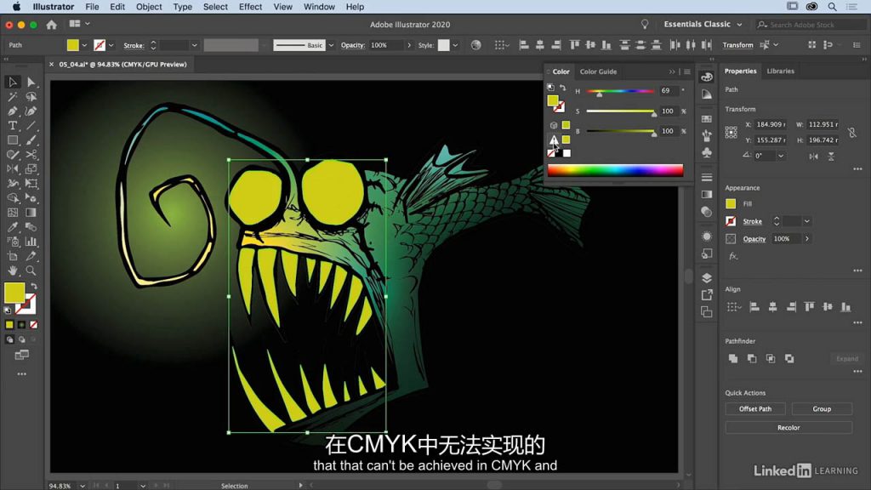Click Fill swatch in Appearance section

(x=731, y=204)
